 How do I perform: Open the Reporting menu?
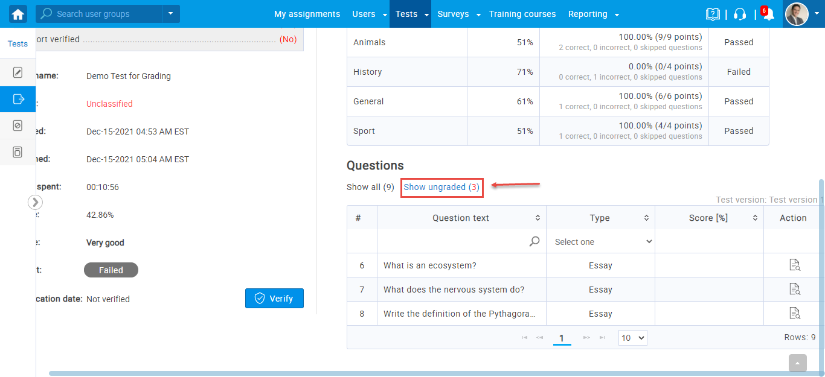click(x=593, y=14)
